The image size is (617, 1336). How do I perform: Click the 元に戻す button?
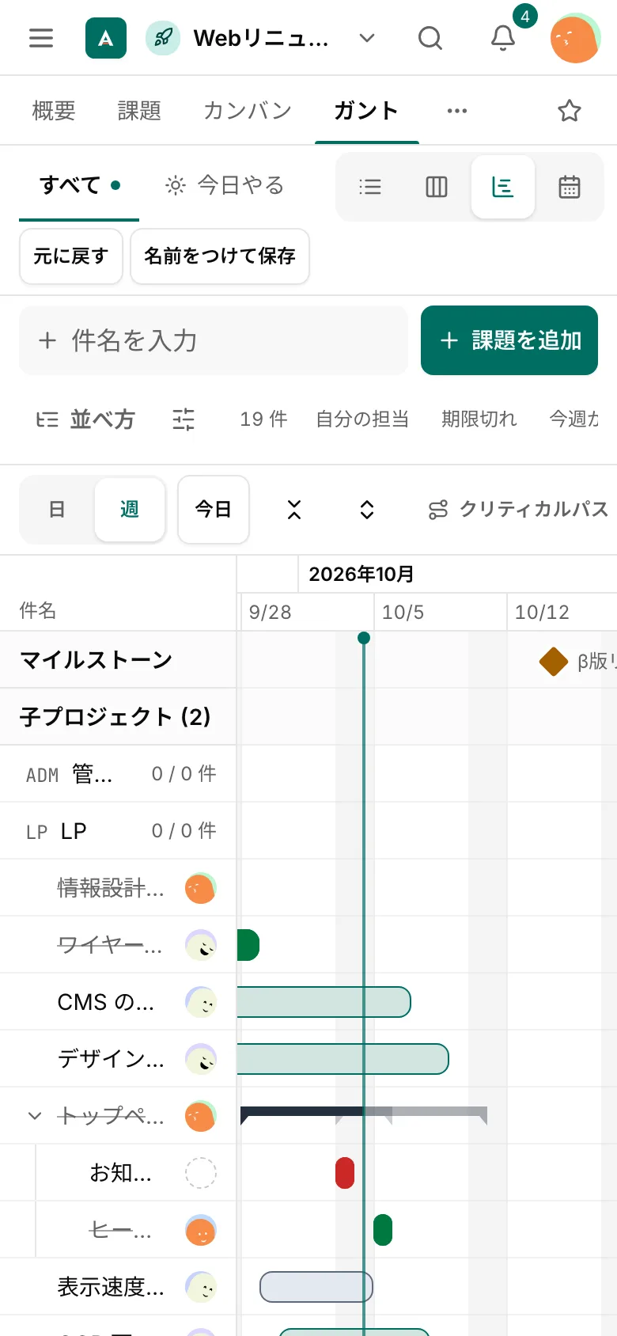(71, 256)
